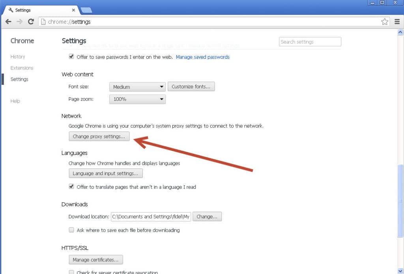
Task: Open Manage saved passwords
Action: [202, 57]
